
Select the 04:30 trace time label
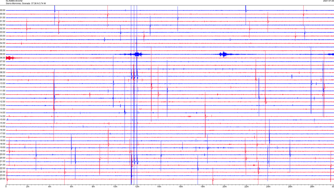tap(3, 43)
